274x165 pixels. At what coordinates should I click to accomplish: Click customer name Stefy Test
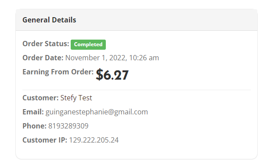click(x=76, y=98)
